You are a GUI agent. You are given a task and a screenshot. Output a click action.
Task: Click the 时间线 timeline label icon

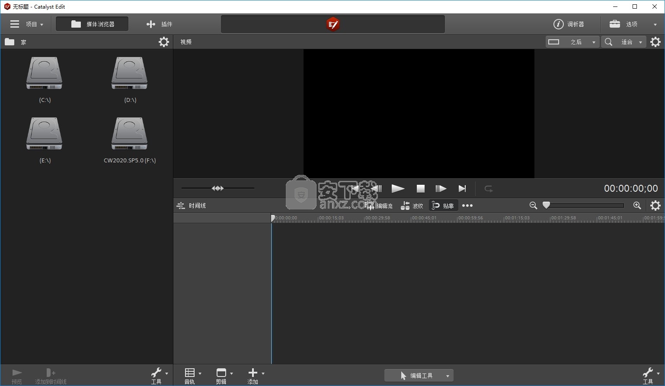coord(181,206)
